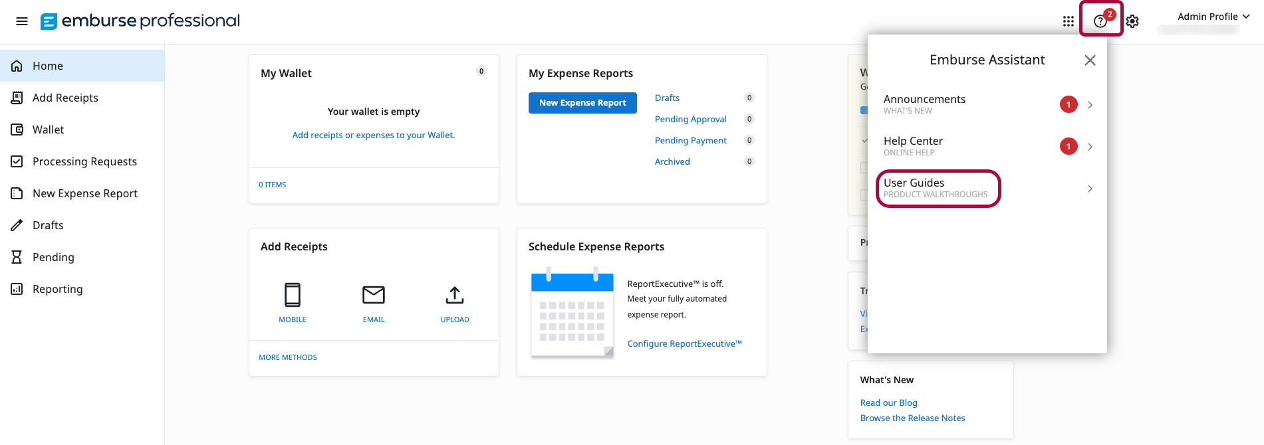This screenshot has height=445, width=1264.
Task: Click the Pending Payment count badge
Action: click(749, 140)
